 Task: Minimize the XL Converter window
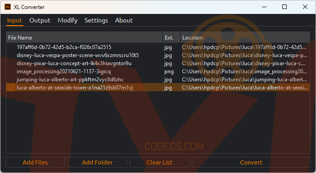coord(264,7)
